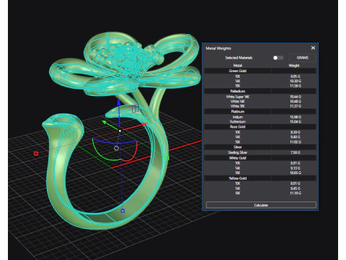The width and height of the screenshot is (346, 260).
Task: Select the Green Gold category header
Action: coord(260,71)
